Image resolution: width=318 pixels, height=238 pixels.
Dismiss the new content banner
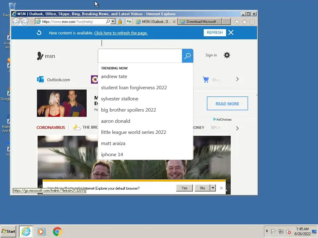pos(231,33)
